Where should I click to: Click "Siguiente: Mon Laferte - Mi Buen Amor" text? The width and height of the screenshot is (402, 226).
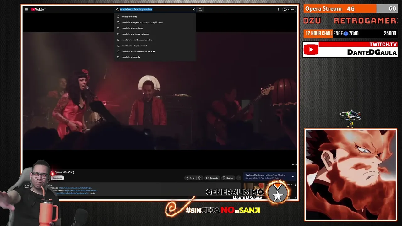[x=265, y=175]
